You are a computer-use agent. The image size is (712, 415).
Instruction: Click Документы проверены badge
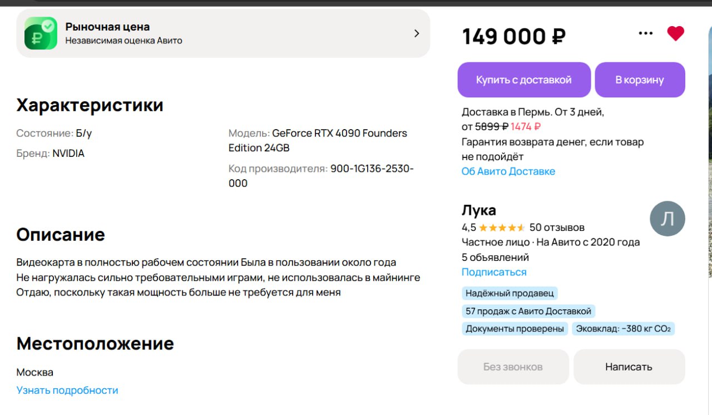[x=515, y=329]
